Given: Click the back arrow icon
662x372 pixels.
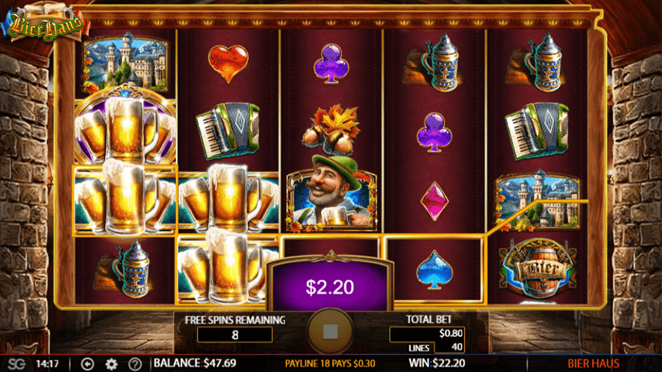Looking at the screenshot, I should click(x=88, y=364).
